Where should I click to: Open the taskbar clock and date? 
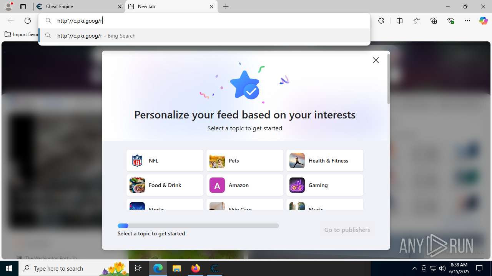point(460,268)
